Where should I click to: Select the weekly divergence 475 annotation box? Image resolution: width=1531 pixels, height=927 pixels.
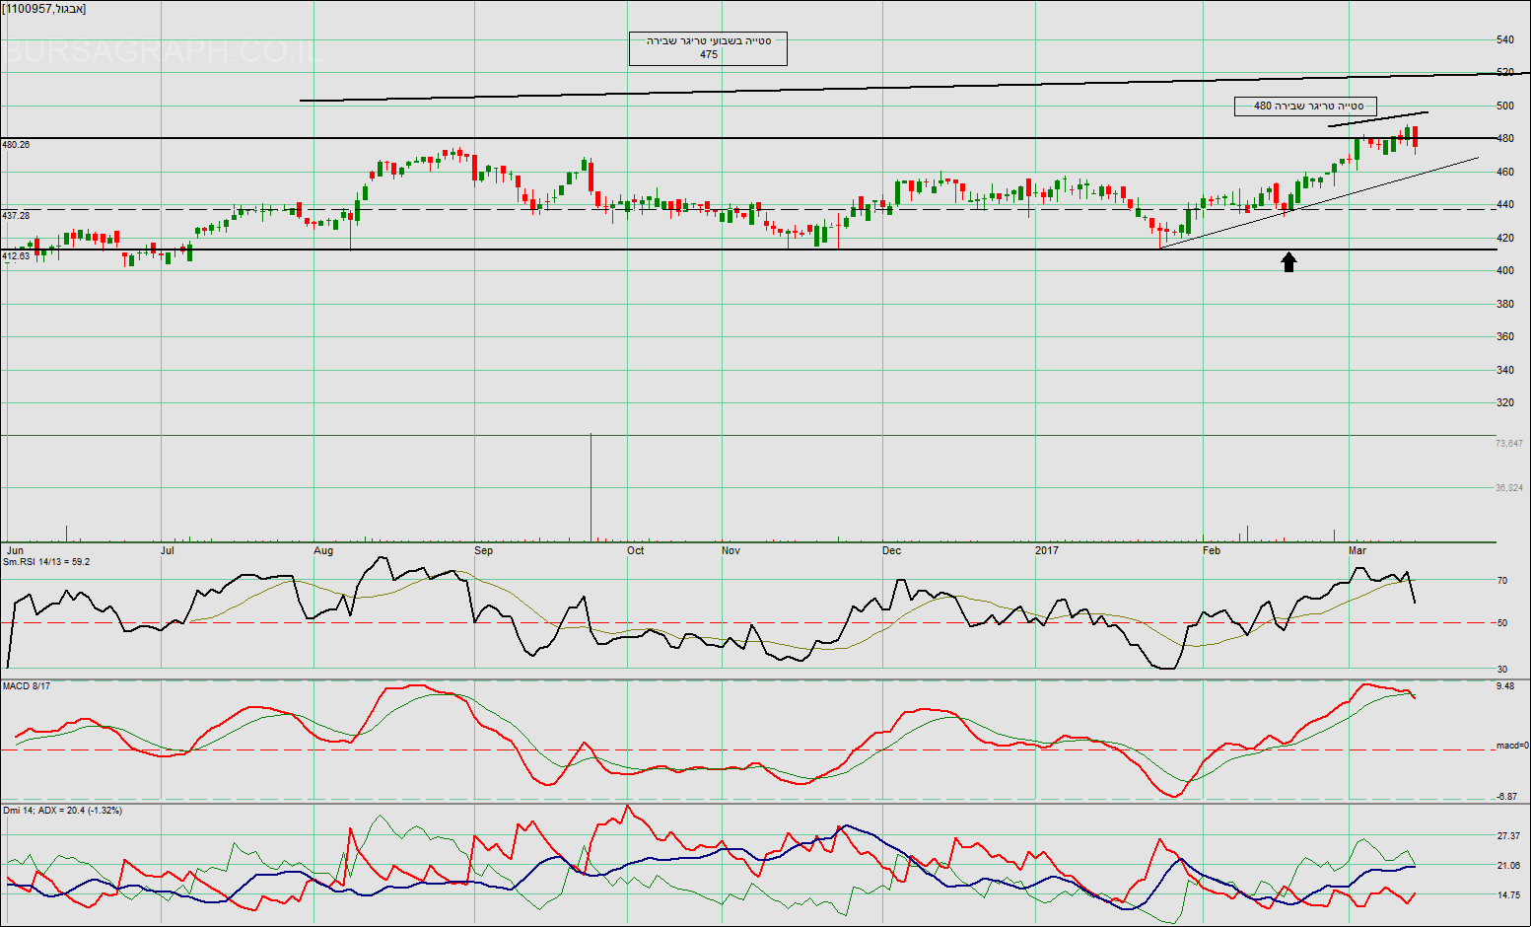pyautogui.click(x=708, y=47)
